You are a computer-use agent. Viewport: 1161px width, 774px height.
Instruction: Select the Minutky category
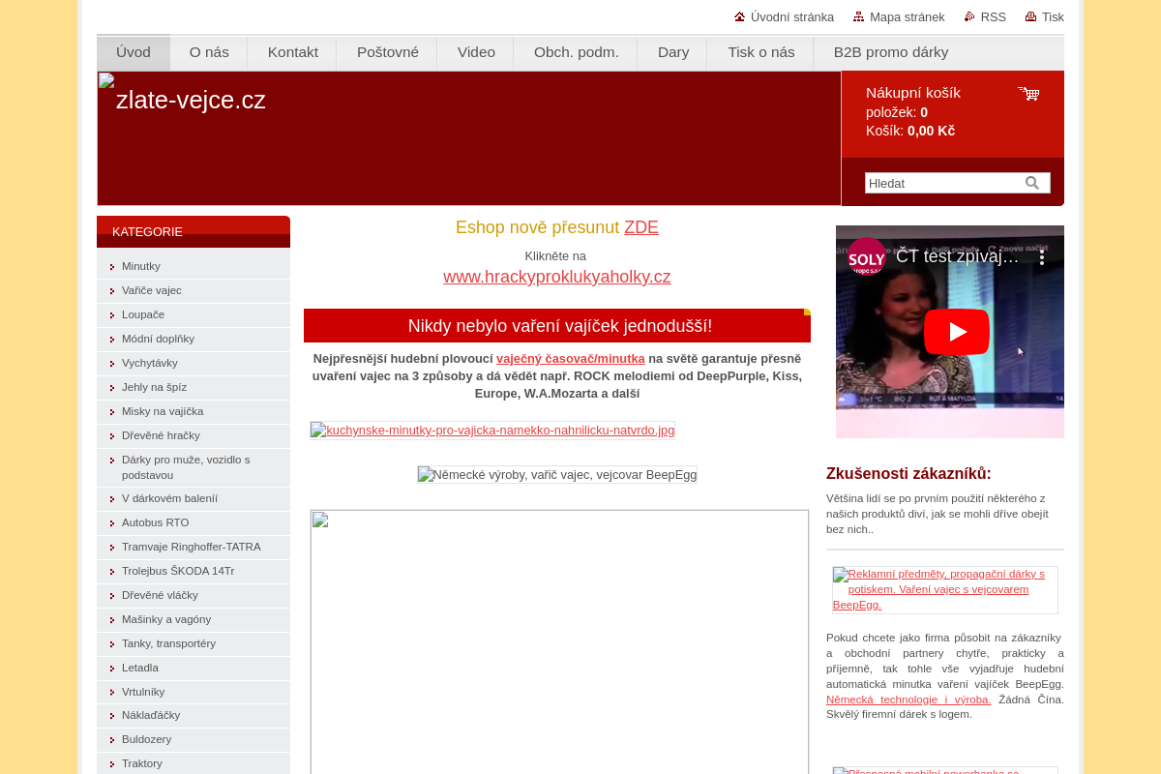(141, 266)
